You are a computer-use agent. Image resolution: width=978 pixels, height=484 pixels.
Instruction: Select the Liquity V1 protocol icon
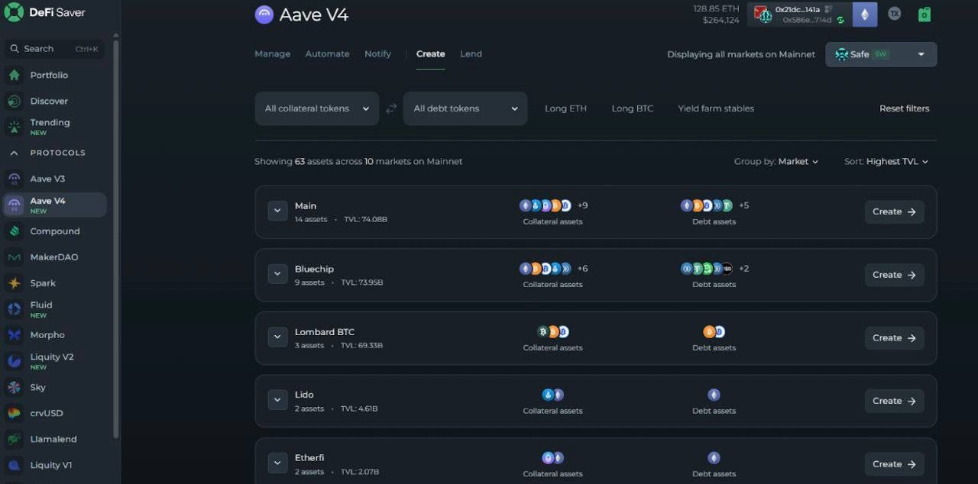(14, 465)
